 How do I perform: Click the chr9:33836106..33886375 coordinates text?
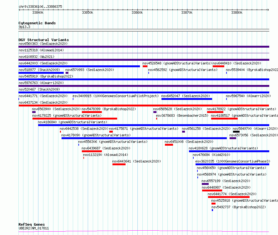[x=40, y=7]
